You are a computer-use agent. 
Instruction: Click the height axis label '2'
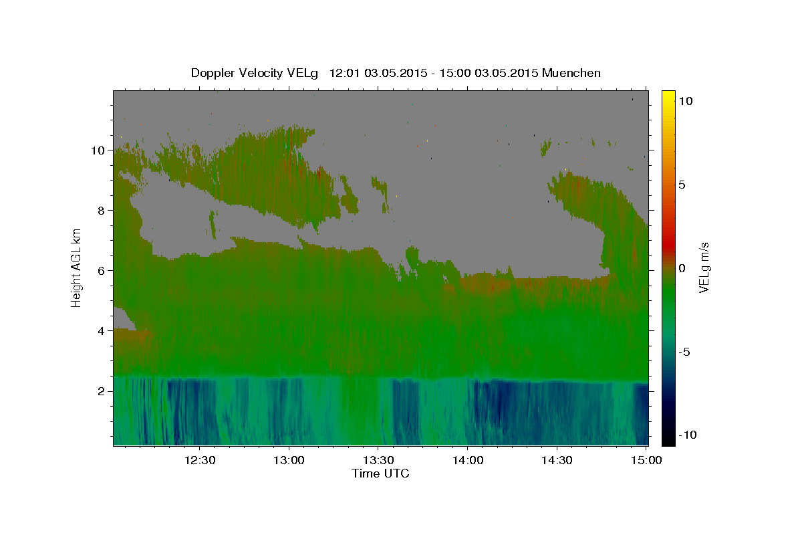[101, 391]
